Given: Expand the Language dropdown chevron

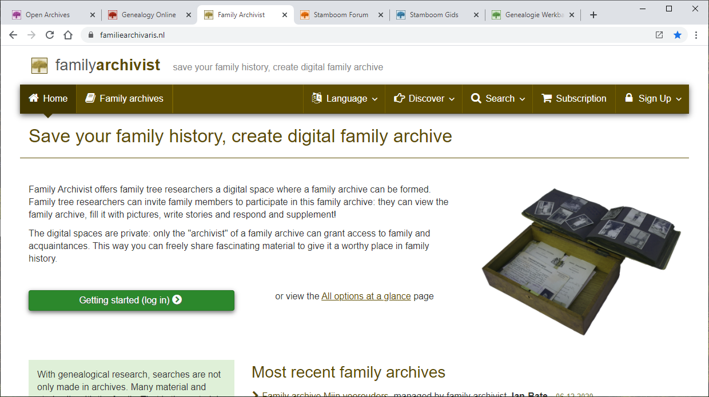Looking at the screenshot, I should [375, 99].
